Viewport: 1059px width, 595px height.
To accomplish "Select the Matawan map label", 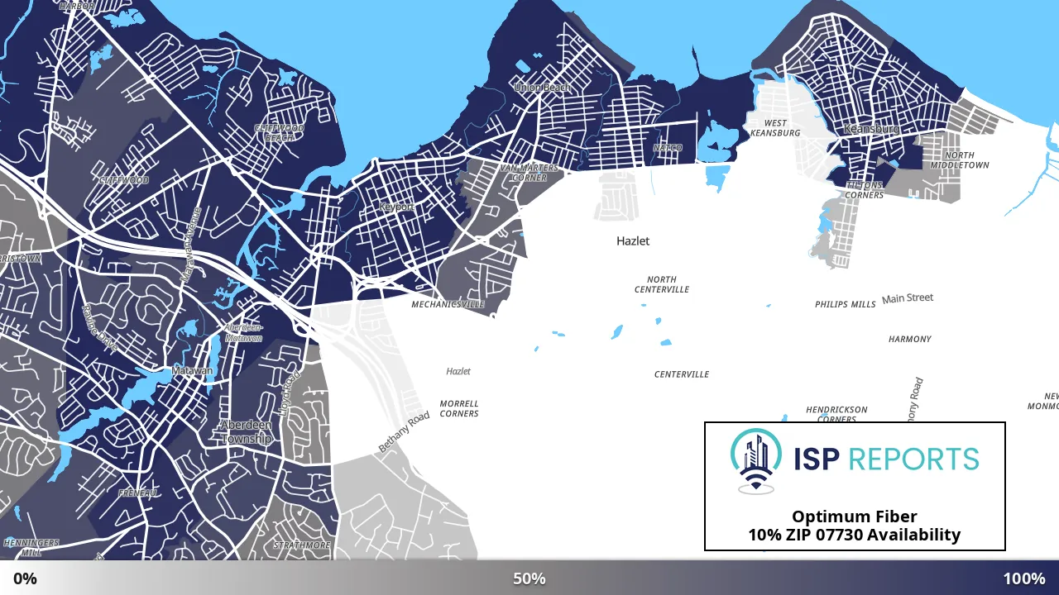I will (192, 371).
